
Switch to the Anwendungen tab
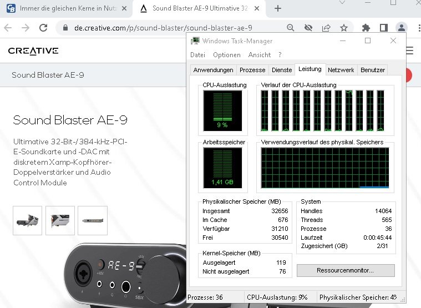coord(213,70)
